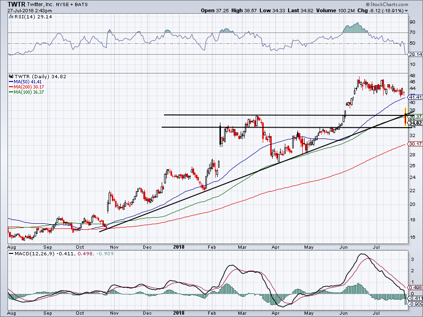Select the MA(50) 41.41 legend entry
Screen dimensions: 423x317
click(25, 82)
